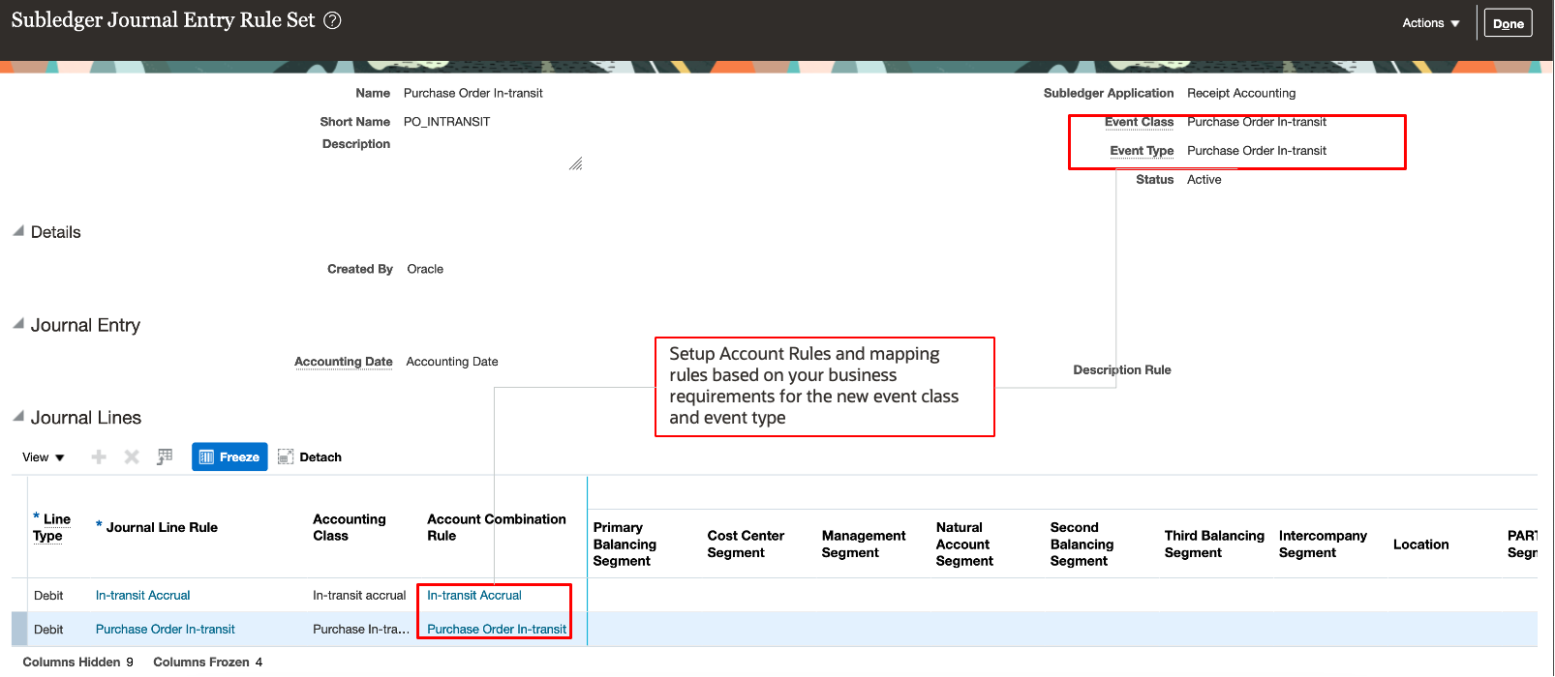Click the Description field resize handle
1555x677 pixels.
[576, 164]
